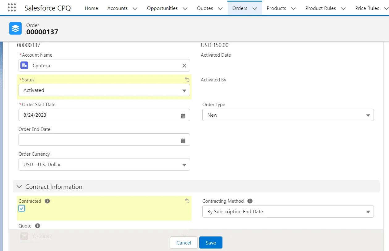389x251 pixels.
Task: Open the App Launcher waffle icon
Action: [11, 7]
